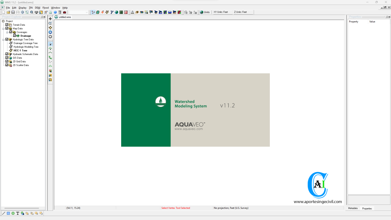The height and width of the screenshot is (220, 391).
Task: Collapse the Hydrologic Tree Data node
Action: (3, 39)
